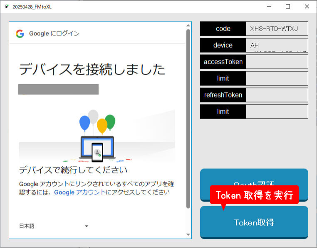This screenshot has width=317, height=248.
Task: Click the Token取得 button
Action: (254, 222)
